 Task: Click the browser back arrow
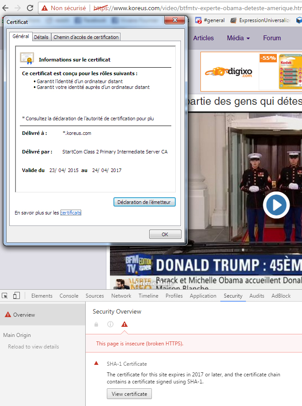click(6, 8)
